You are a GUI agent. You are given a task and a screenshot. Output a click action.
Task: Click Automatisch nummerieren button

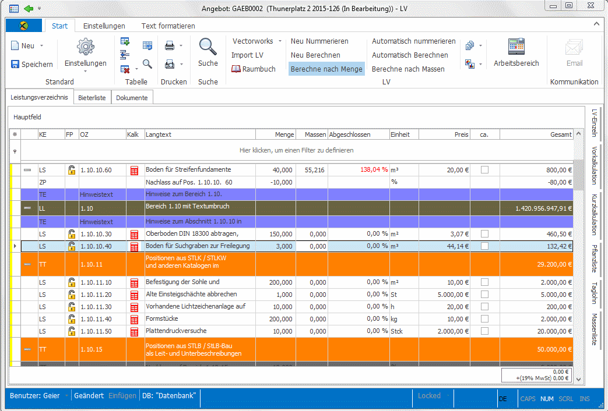[414, 41]
